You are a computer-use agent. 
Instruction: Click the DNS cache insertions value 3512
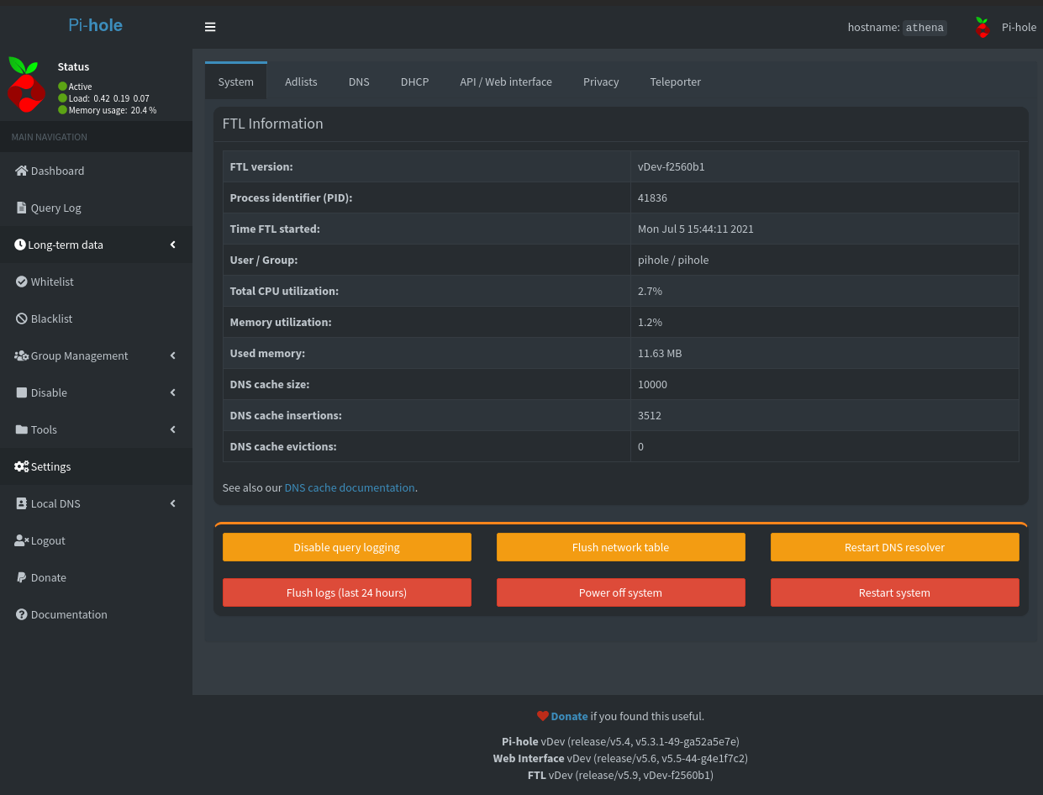[x=650, y=415]
